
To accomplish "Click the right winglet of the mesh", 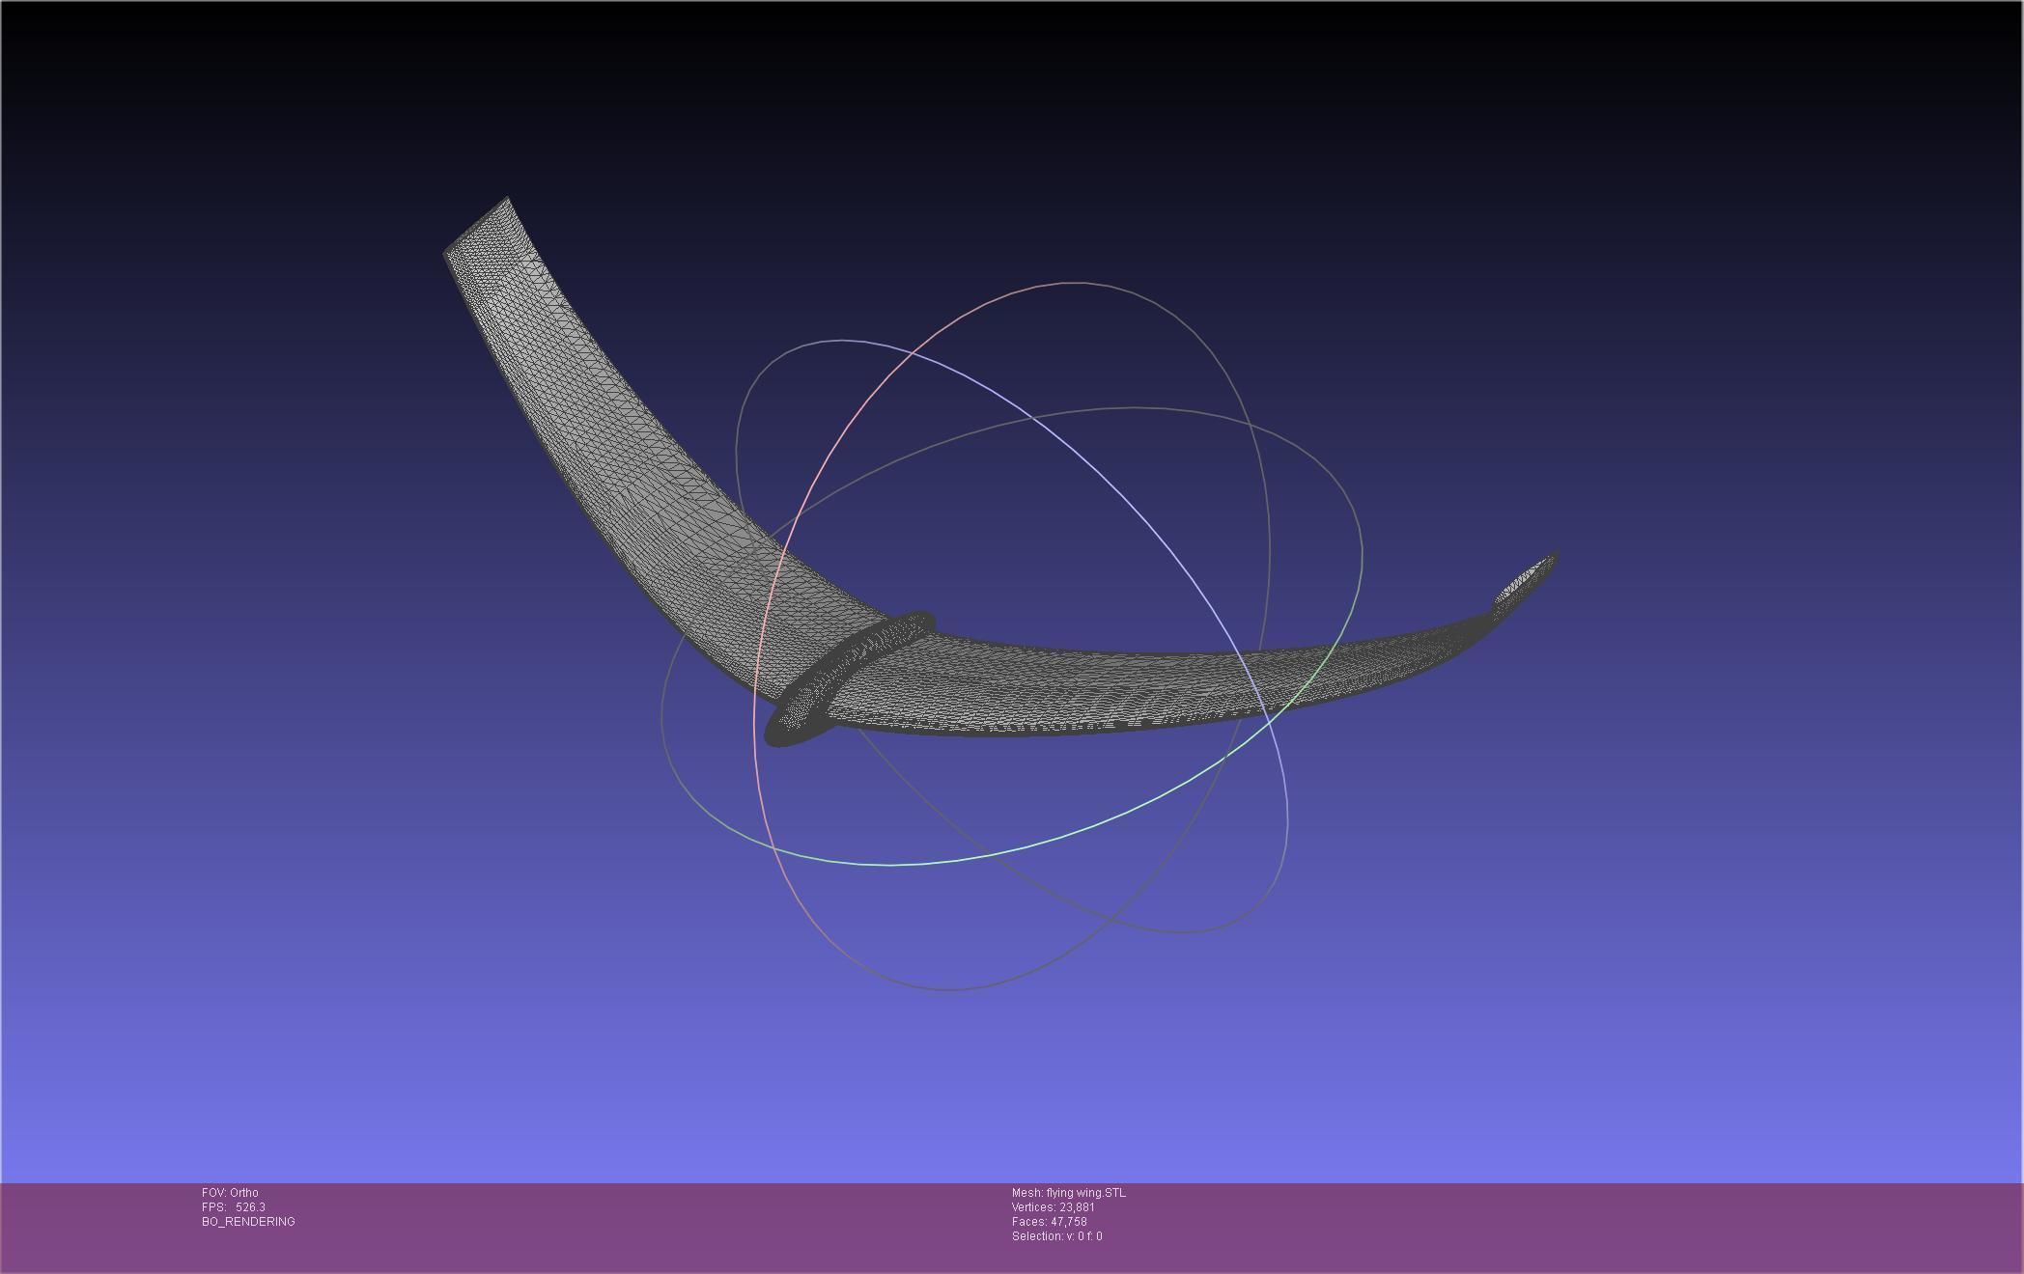I will [x=1526, y=583].
